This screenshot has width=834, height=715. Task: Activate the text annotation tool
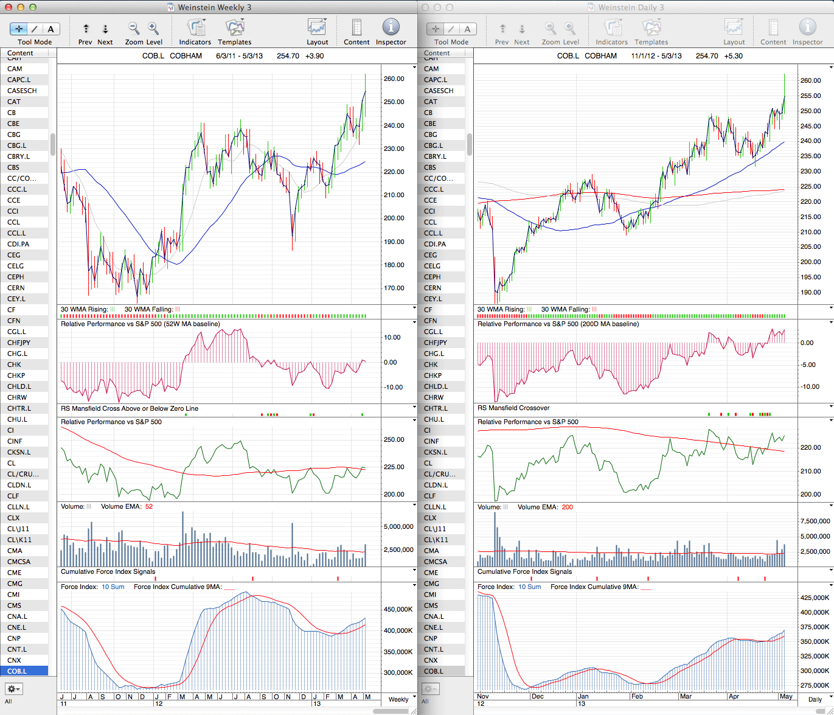[x=50, y=29]
